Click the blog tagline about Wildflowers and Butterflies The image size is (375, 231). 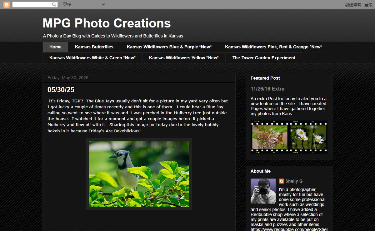click(x=113, y=36)
